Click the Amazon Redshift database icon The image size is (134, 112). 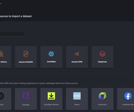tap(26, 54)
